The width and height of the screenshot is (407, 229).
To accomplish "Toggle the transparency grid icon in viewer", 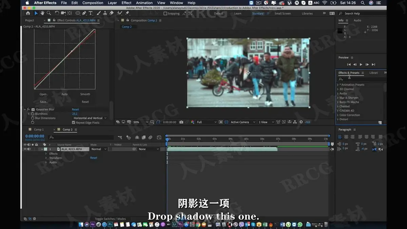I will (x=226, y=122).
